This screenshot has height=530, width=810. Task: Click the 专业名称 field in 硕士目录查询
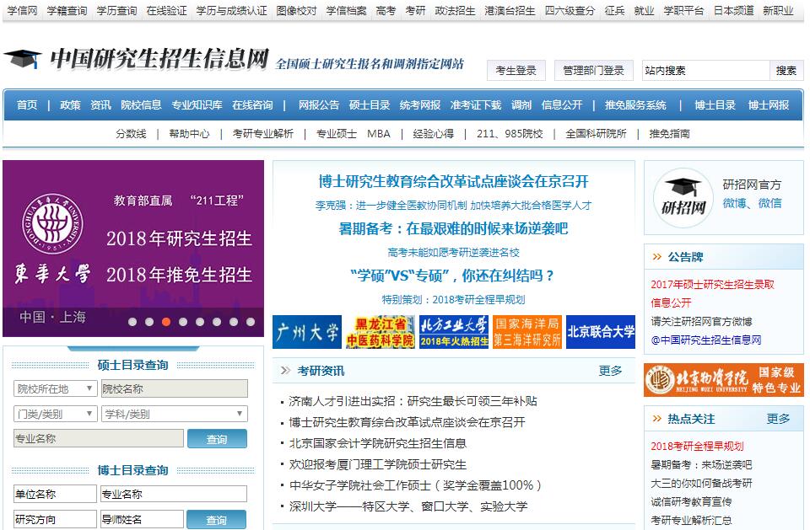tap(98, 439)
